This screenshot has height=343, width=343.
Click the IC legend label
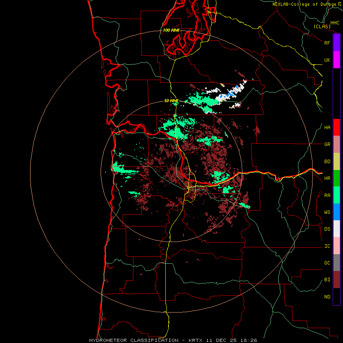tap(327, 246)
